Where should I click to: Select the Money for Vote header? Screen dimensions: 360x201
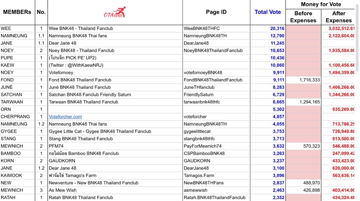(321, 4)
